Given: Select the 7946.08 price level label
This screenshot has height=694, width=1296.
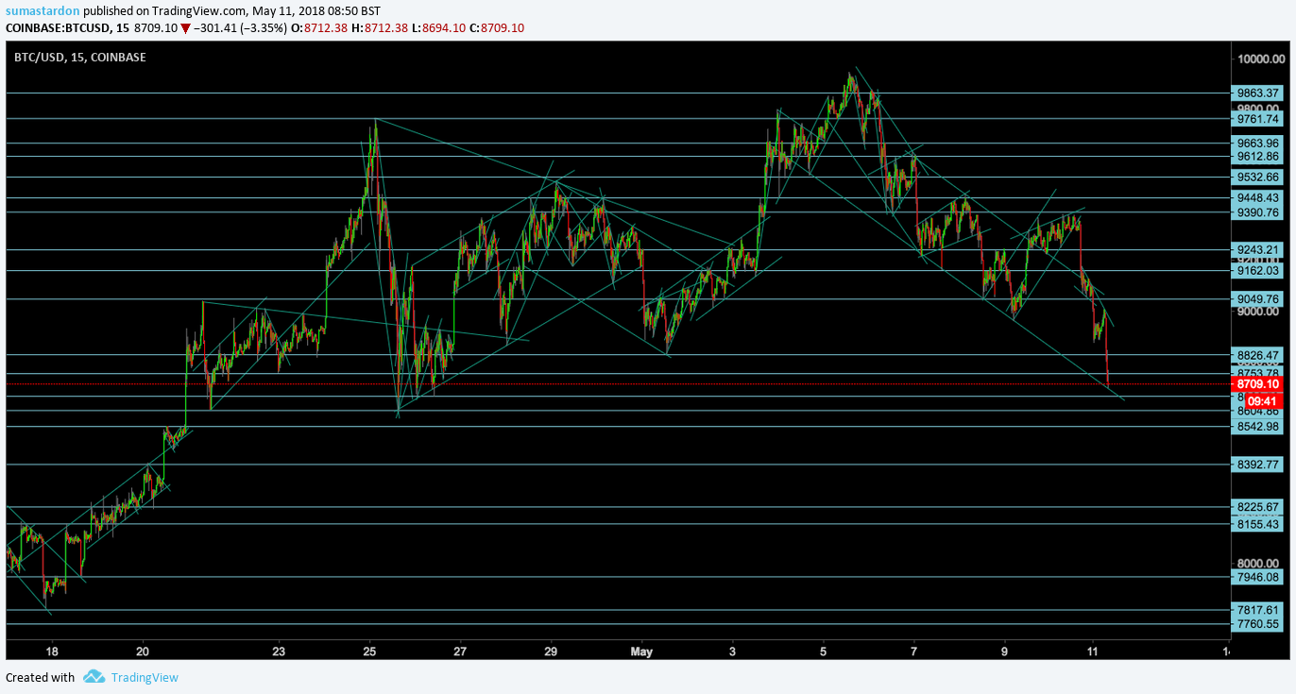Looking at the screenshot, I should (x=1258, y=577).
